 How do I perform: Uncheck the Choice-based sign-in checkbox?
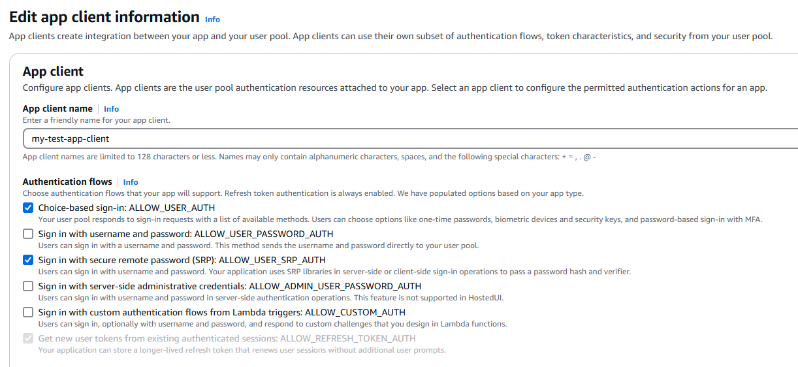click(x=28, y=208)
